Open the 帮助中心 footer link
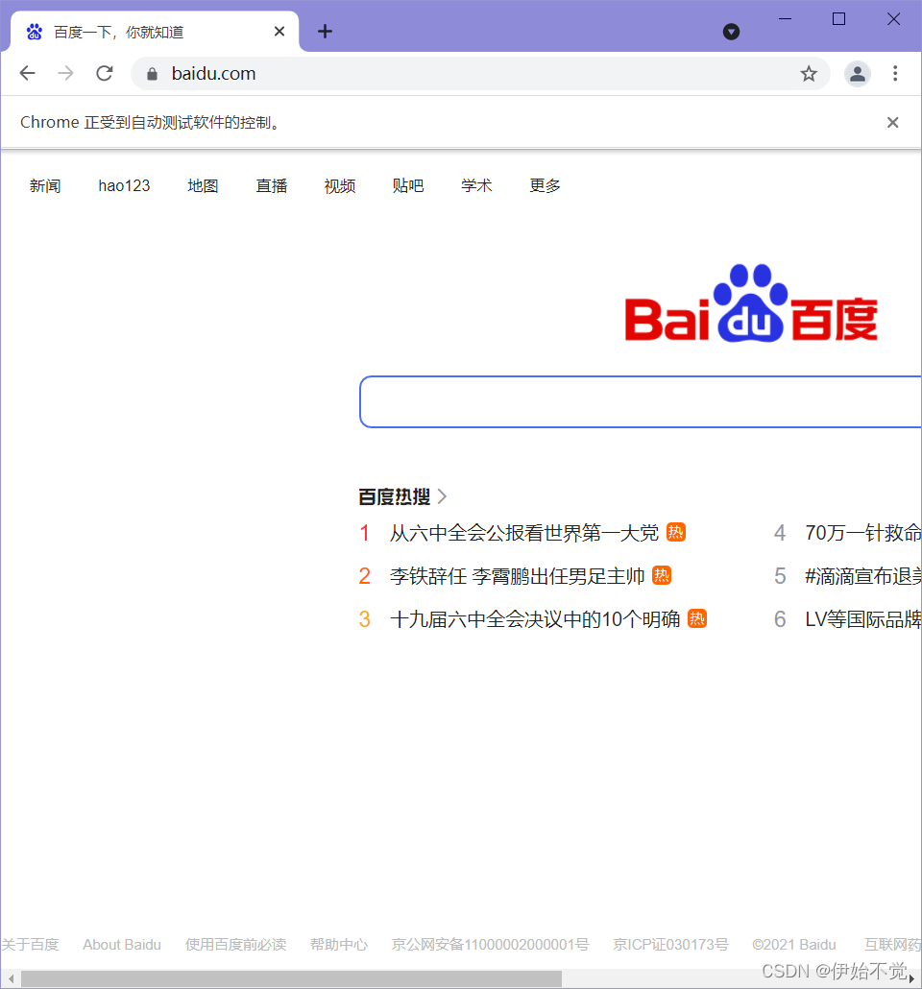 tap(339, 944)
